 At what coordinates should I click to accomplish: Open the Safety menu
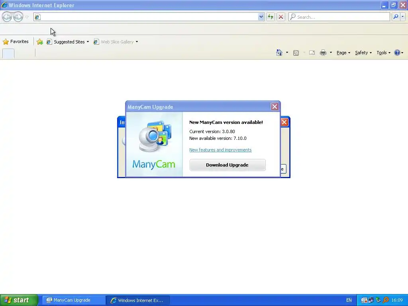[363, 53]
